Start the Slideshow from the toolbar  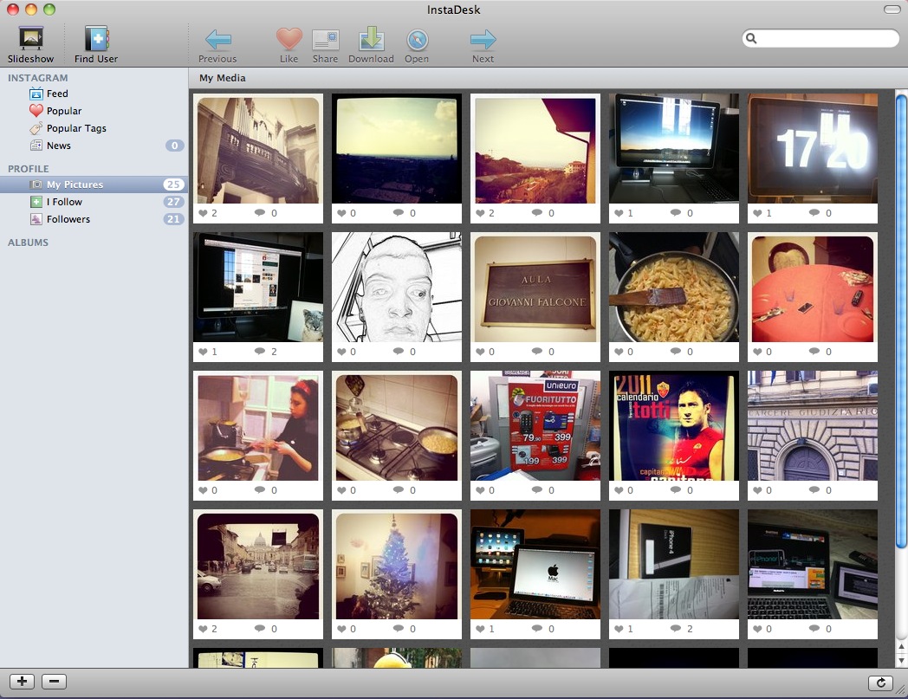coord(30,44)
